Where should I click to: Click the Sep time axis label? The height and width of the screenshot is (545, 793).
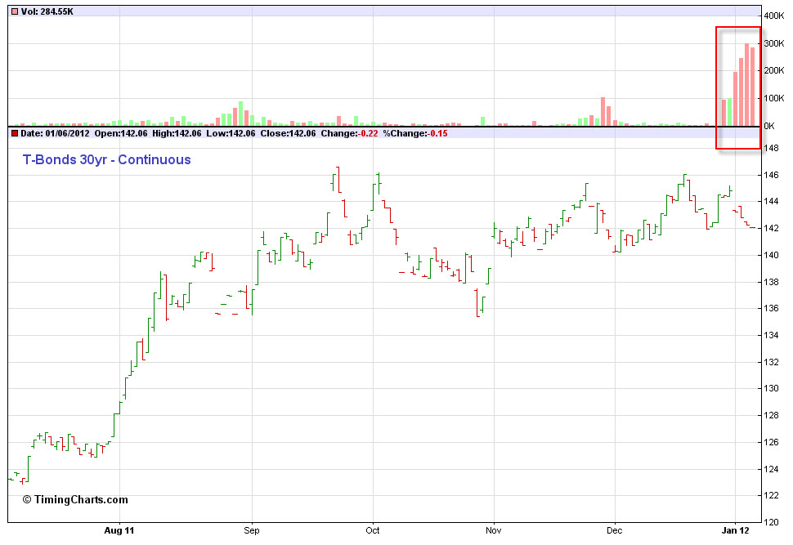pos(251,529)
